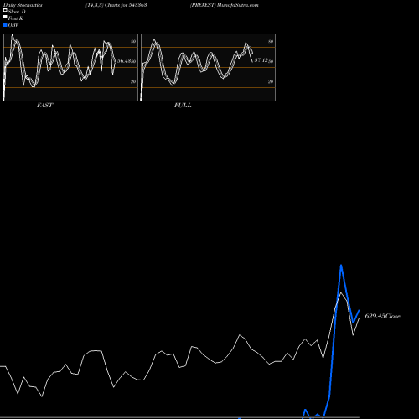The width and height of the screenshot is (419, 419).
Task: Click the Fast K legend swatch
Action: coord(5,17)
